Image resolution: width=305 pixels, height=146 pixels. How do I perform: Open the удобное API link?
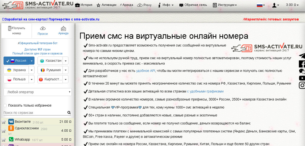(146, 71)
